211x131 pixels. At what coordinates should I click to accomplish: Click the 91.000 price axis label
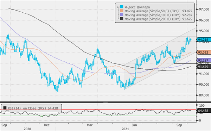pyautogui.click(x=204, y=74)
